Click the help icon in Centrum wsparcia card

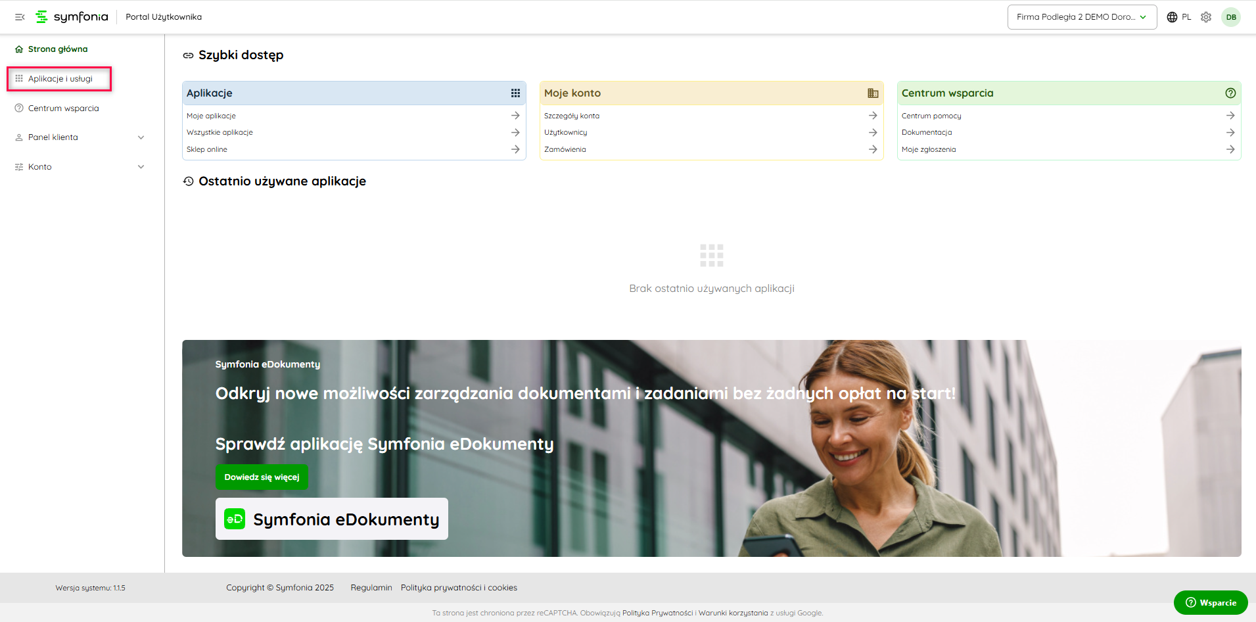tap(1230, 93)
